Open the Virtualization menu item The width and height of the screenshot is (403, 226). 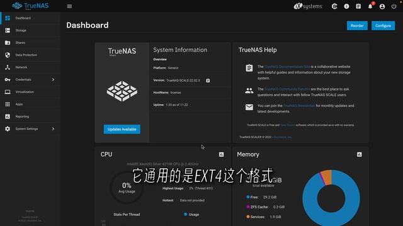30,92
